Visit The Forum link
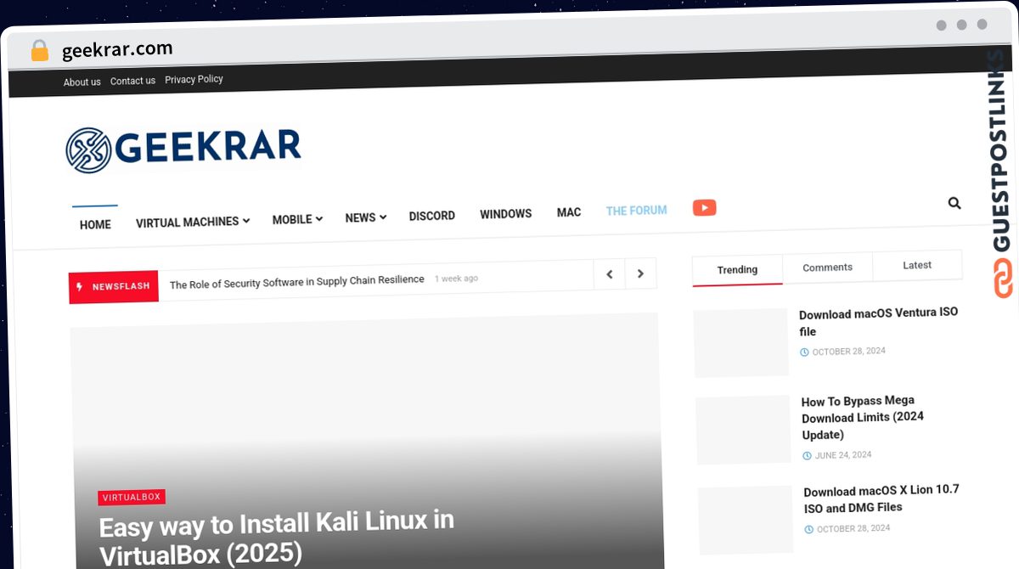This screenshot has width=1019, height=569. (x=636, y=210)
